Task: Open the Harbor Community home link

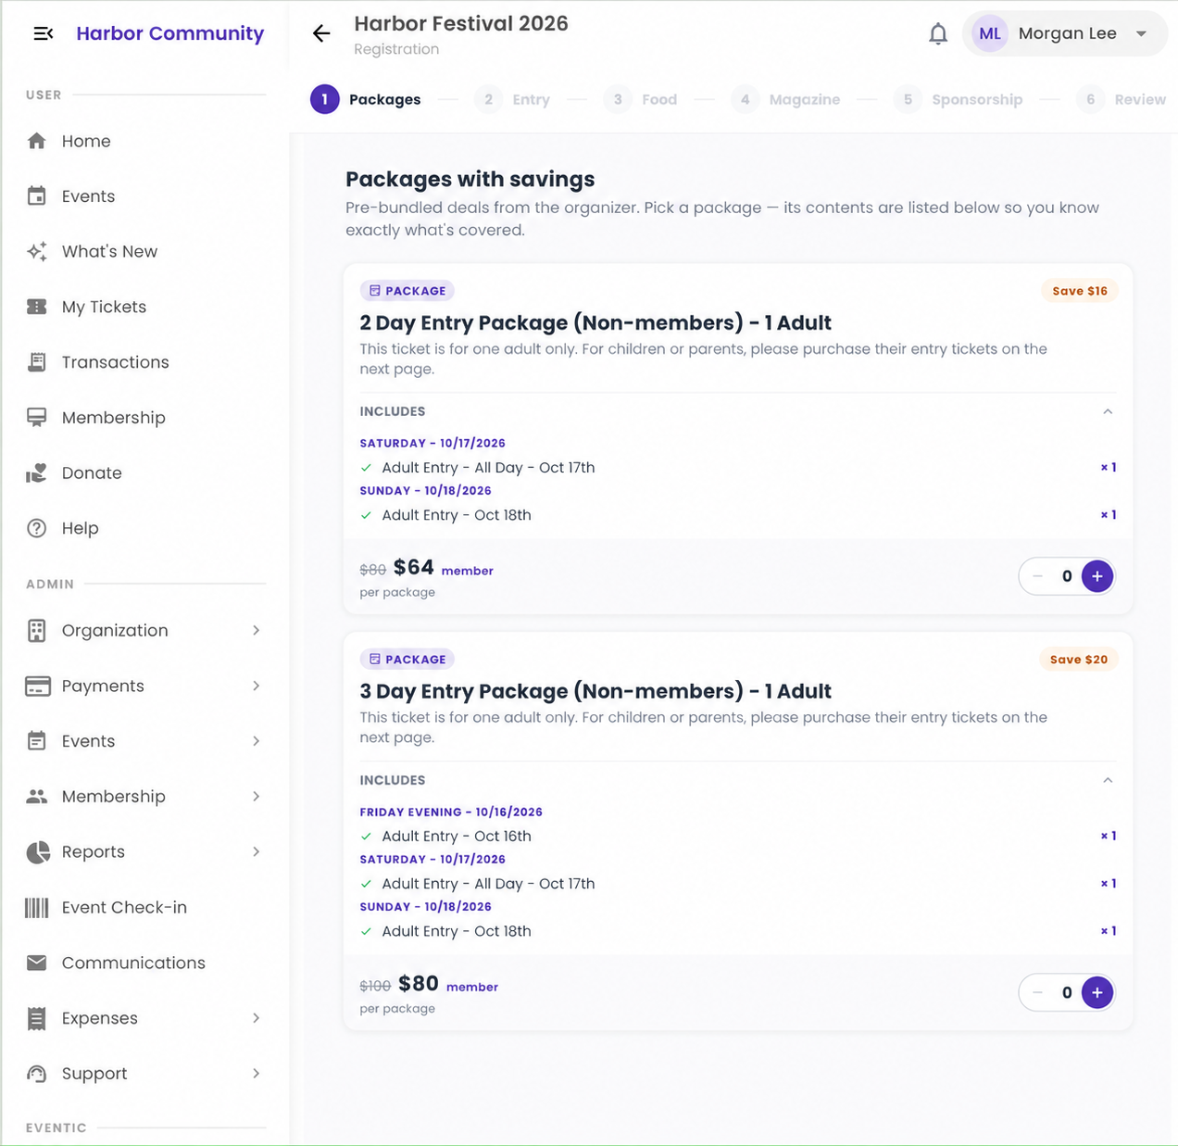Action: 170,33
